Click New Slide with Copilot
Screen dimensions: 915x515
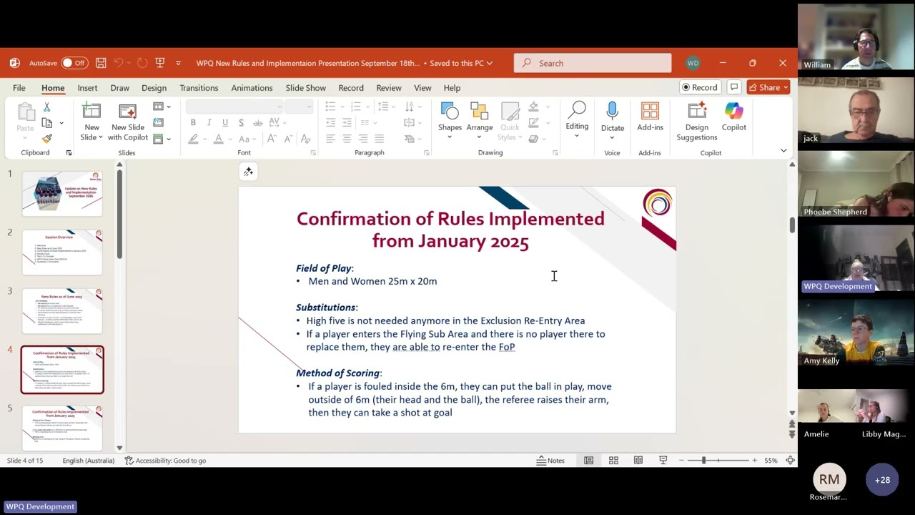pos(127,122)
